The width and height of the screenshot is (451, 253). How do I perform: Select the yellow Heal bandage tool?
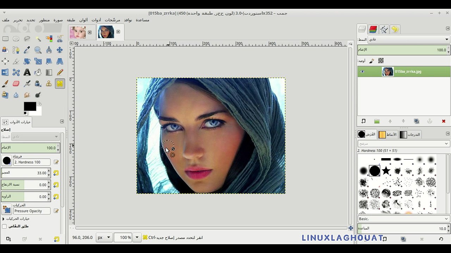(x=60, y=84)
